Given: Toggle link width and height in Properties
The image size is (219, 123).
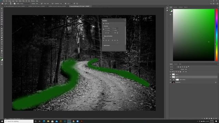Looking at the screenshot, I should pyautogui.click(x=103, y=29).
